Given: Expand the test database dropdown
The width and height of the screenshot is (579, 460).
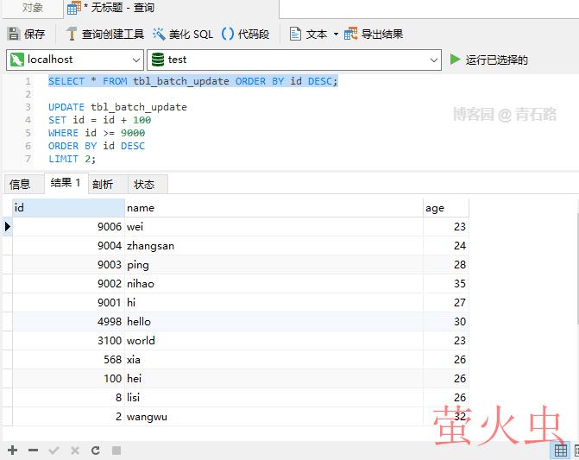Looking at the screenshot, I should (x=434, y=60).
